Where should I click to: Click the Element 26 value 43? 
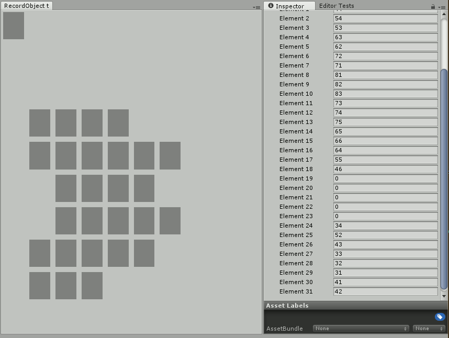(386, 245)
